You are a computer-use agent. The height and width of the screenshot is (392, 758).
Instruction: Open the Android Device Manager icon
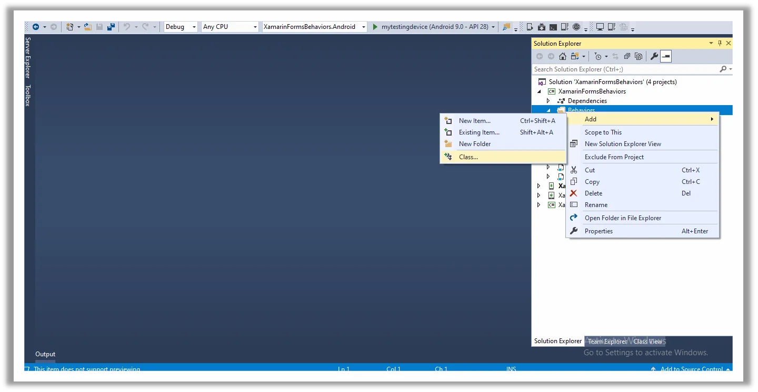pos(530,27)
